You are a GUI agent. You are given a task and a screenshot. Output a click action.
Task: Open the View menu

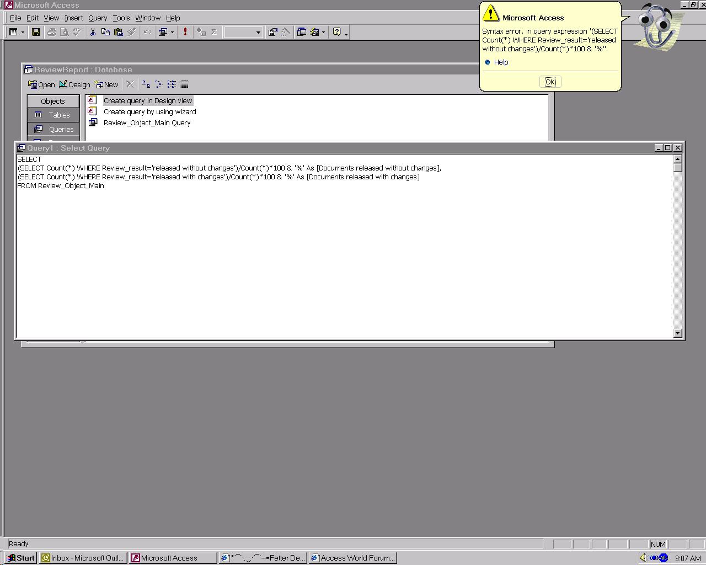click(51, 18)
